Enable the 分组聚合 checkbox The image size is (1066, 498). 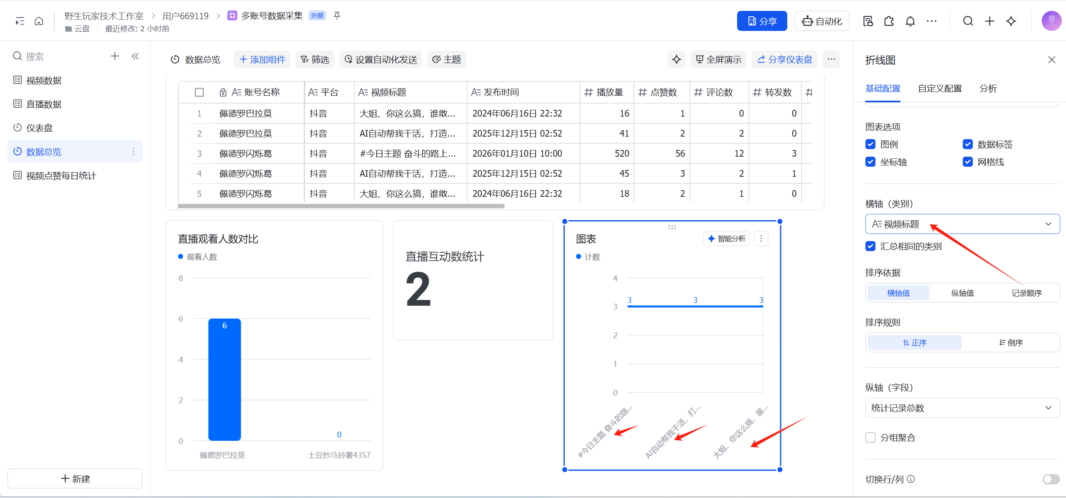click(x=870, y=437)
